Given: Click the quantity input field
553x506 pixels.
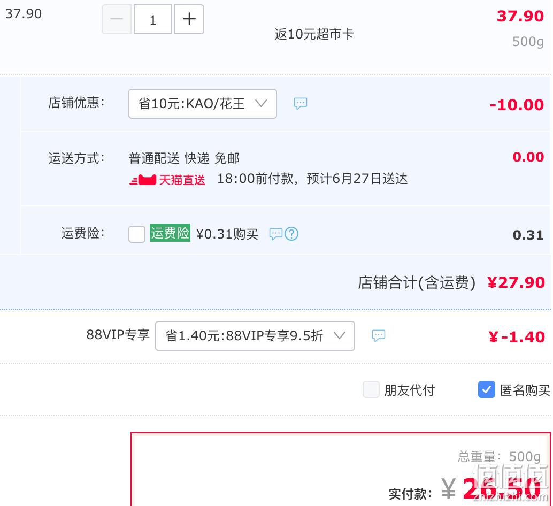Looking at the screenshot, I should pos(153,19).
